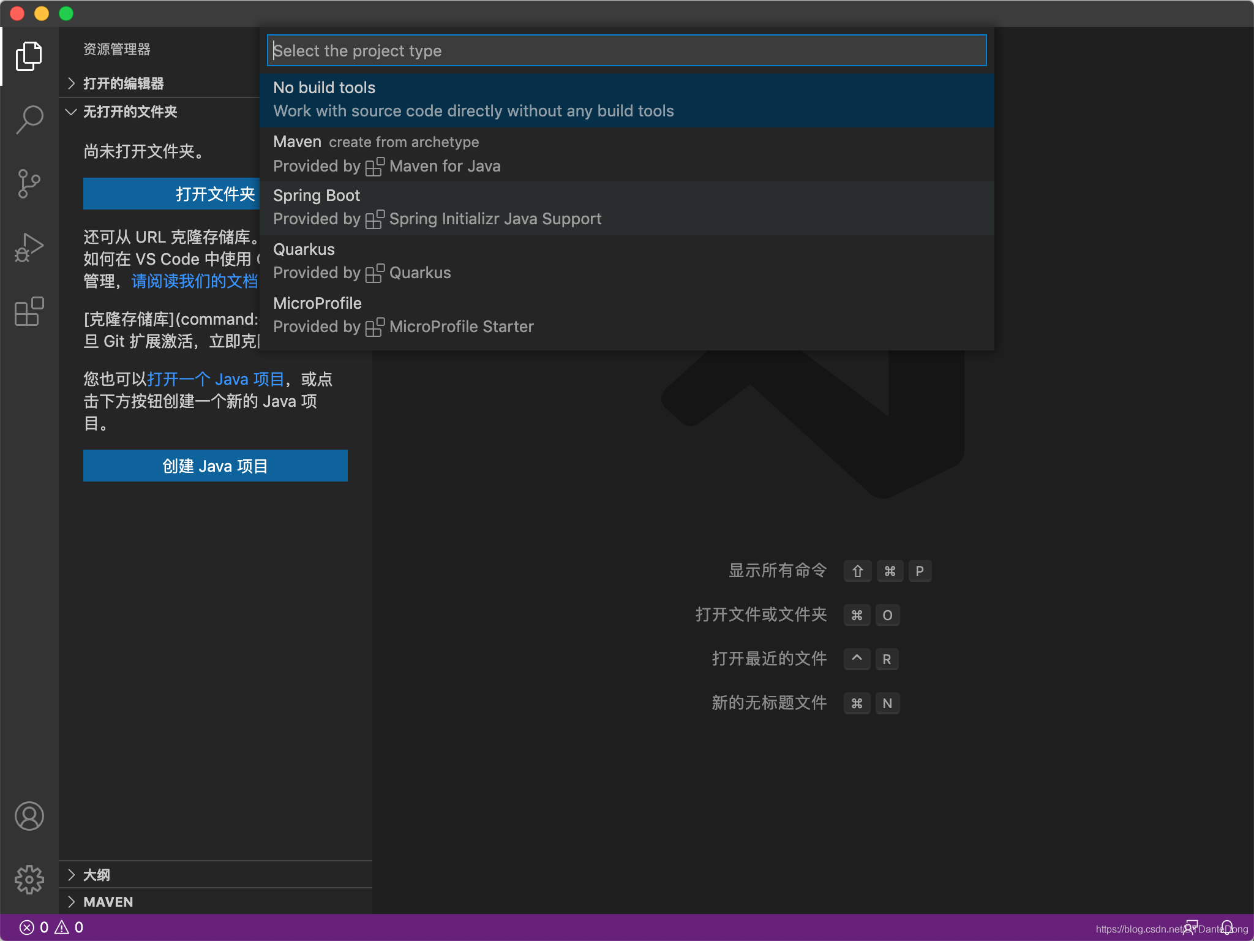Image resolution: width=1254 pixels, height=941 pixels.
Task: Click the 创建 Java 项目 button
Action: click(216, 466)
